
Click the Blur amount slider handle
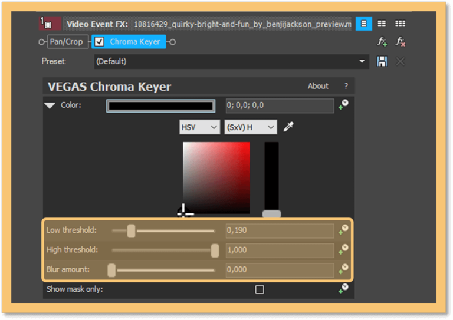[111, 270]
